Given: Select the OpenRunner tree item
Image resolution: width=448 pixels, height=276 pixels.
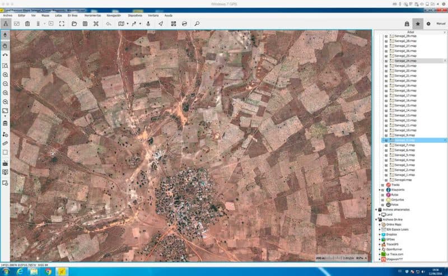Looking at the screenshot, I should (x=394, y=250).
